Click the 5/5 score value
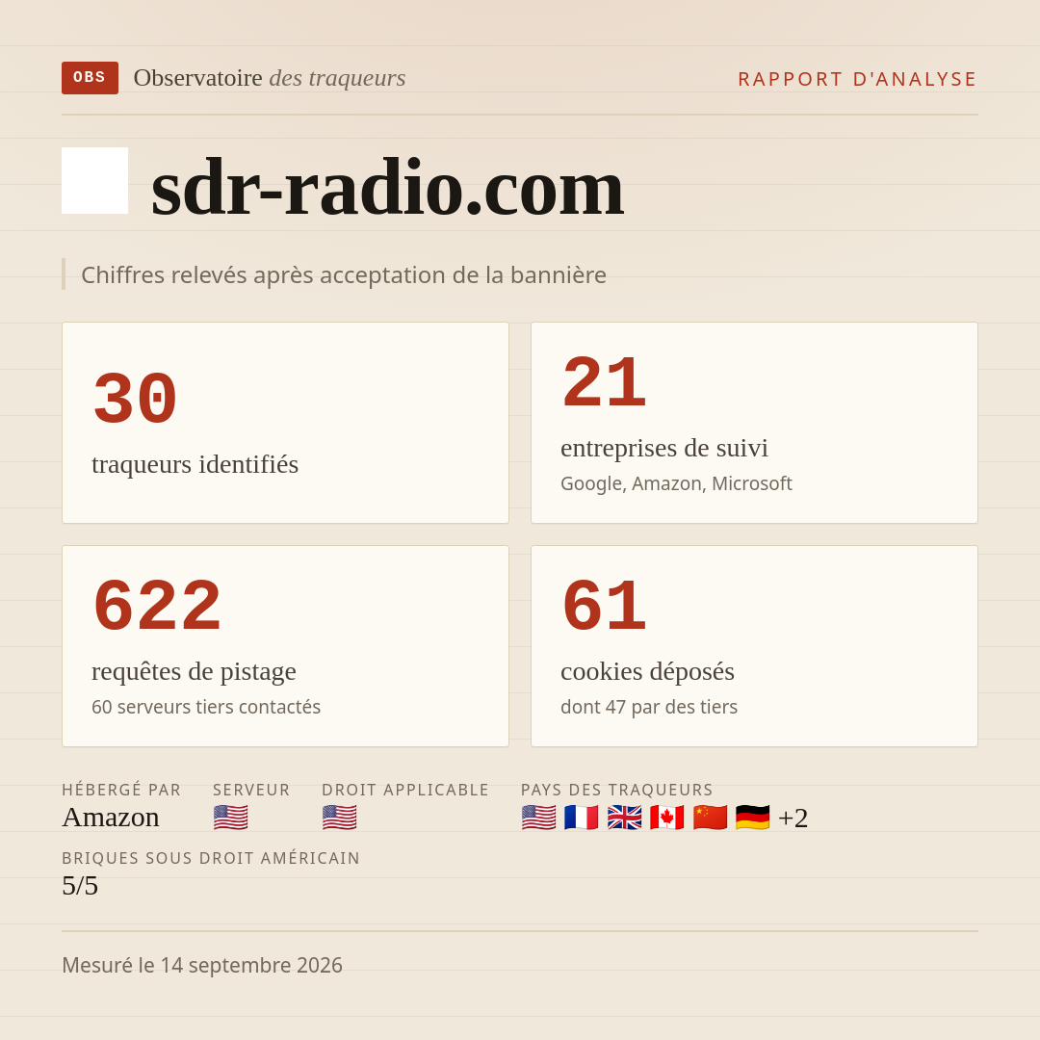This screenshot has height=1040, width=1040. pos(80,886)
